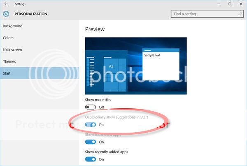Select Themes in the sidebar
Image resolution: width=247 pixels, height=166 pixels.
[9, 61]
